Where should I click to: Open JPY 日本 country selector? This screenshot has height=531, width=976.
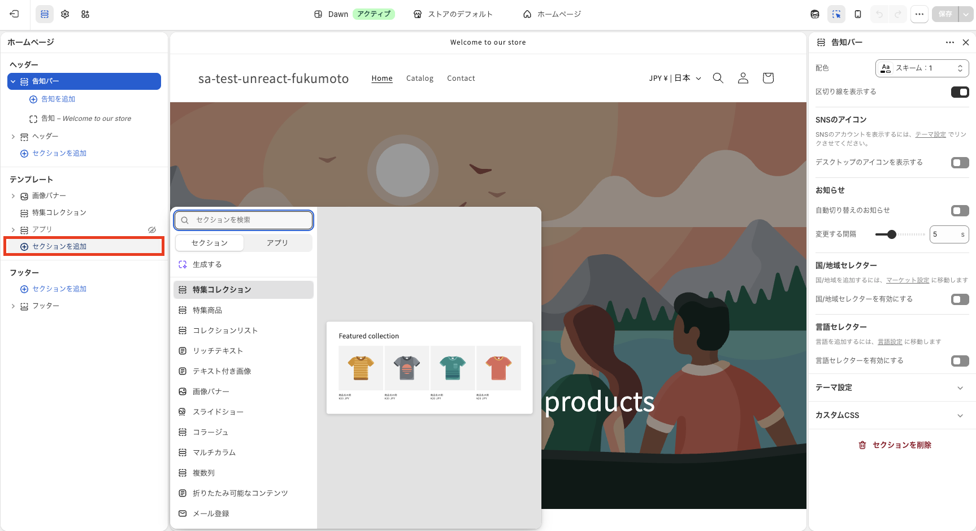pos(675,78)
